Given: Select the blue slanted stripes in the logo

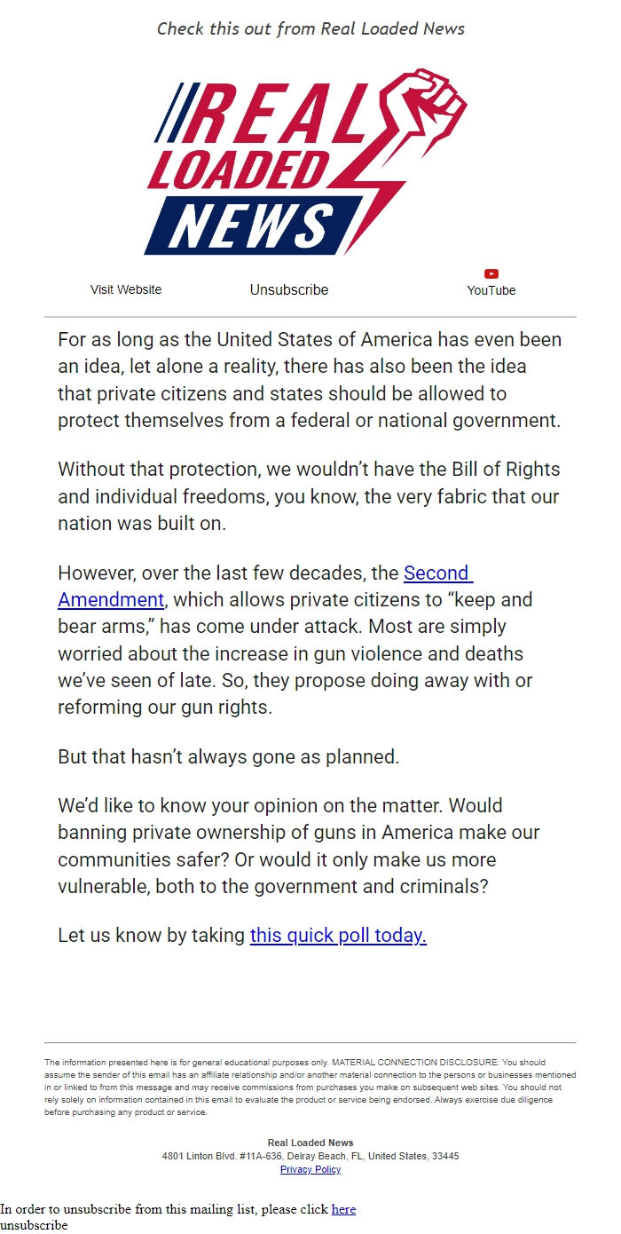Looking at the screenshot, I should tap(174, 111).
